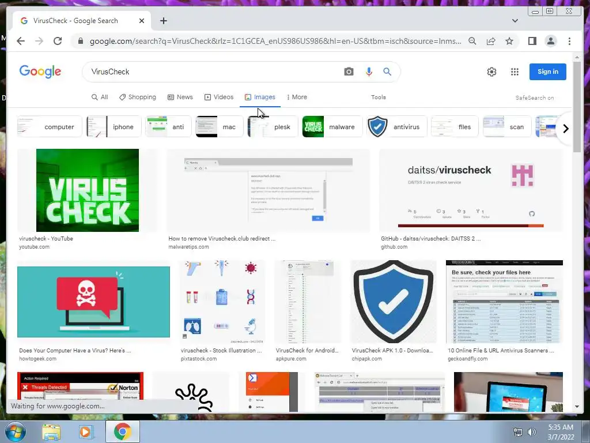Open '10 Online File & URL Antivirus Scanners' title
The height and width of the screenshot is (443, 590).
click(501, 350)
